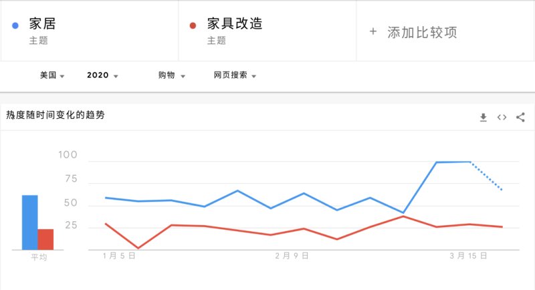Expand the 2020 time range dropdown
Image resolution: width=535 pixels, height=290 pixels.
click(102, 76)
